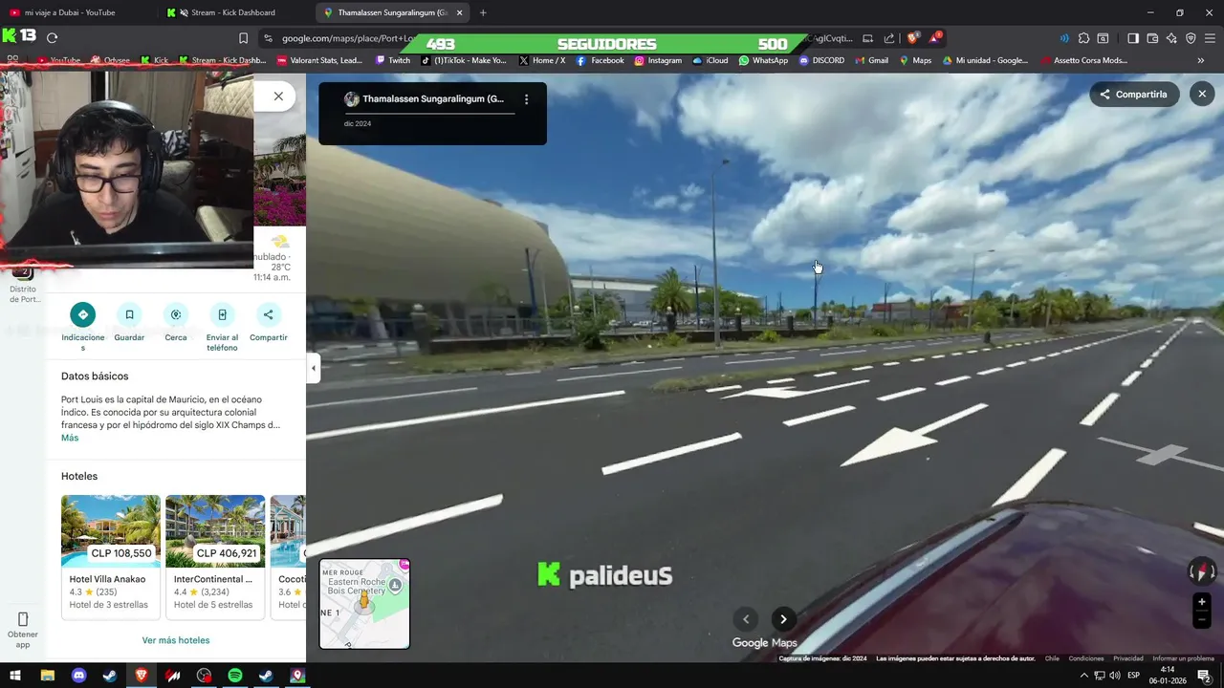Image resolution: width=1224 pixels, height=688 pixels.
Task: Click Informar un problema link
Action: [x=1184, y=658]
